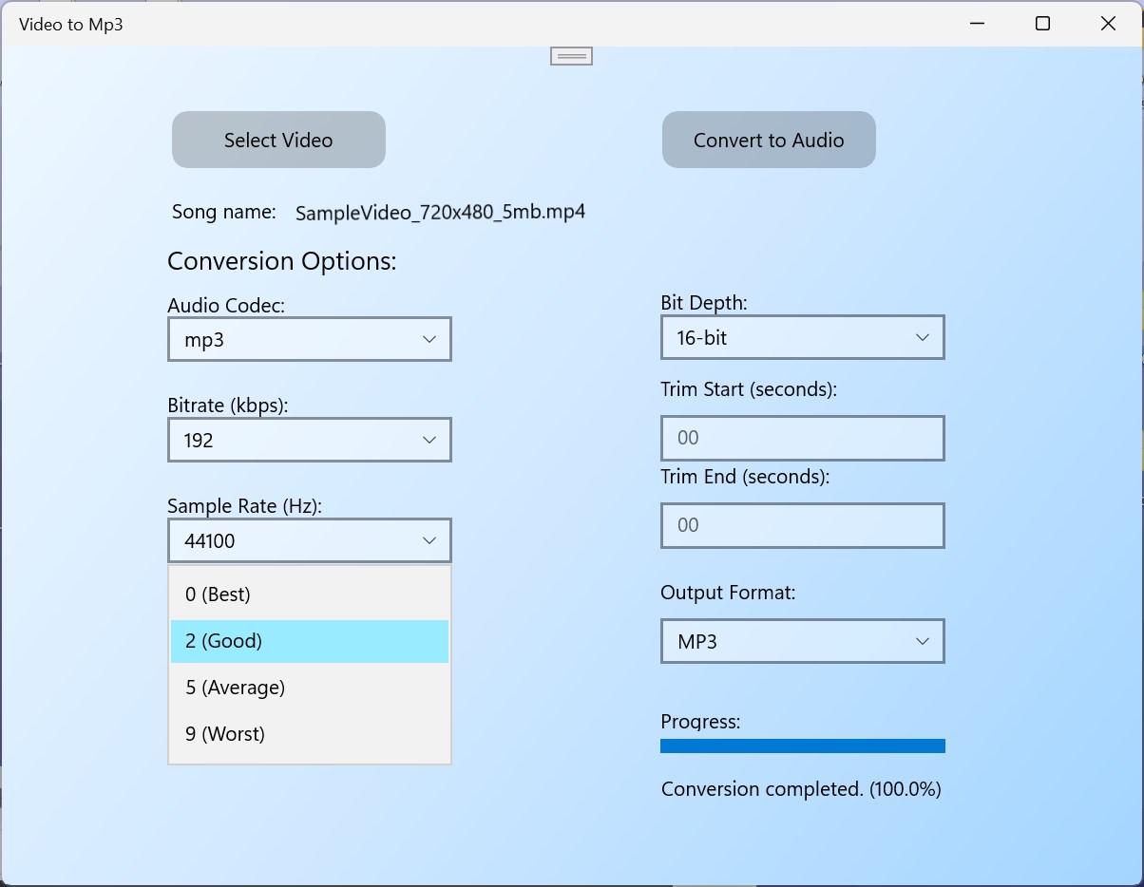Open the Audio Codec dropdown
Viewport: 1144px width, 887px height.
(x=309, y=339)
